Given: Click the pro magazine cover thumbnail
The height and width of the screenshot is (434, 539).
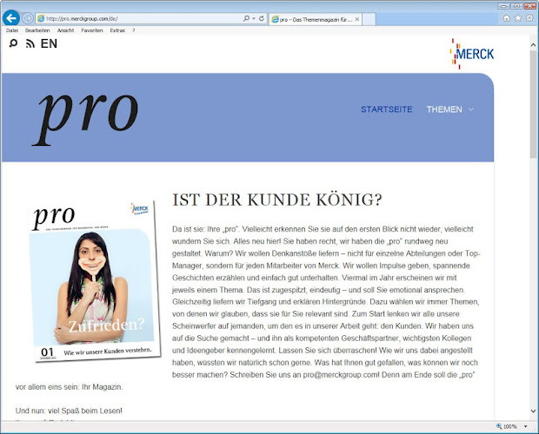Looking at the screenshot, I should 94,281.
